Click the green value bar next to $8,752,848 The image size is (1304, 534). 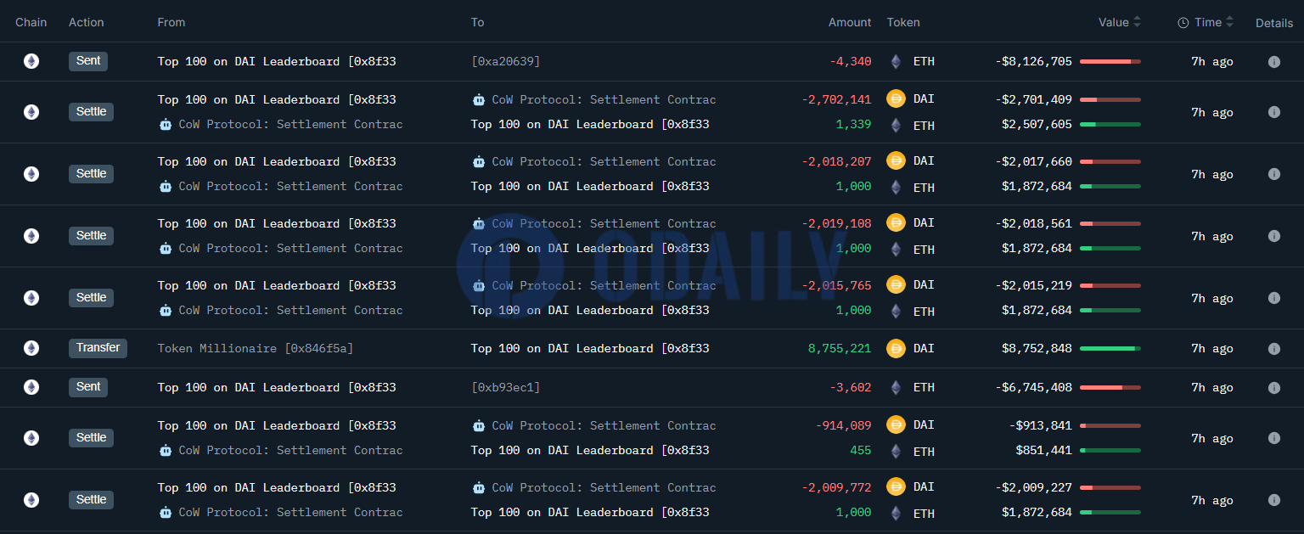pyautogui.click(x=1110, y=348)
